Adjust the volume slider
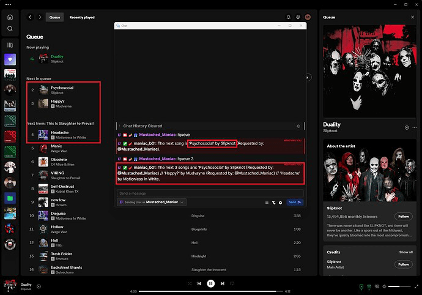The image size is (422, 295). tap(399, 286)
